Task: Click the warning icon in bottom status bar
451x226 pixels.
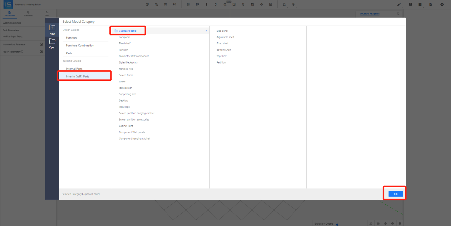Action: 400,224
